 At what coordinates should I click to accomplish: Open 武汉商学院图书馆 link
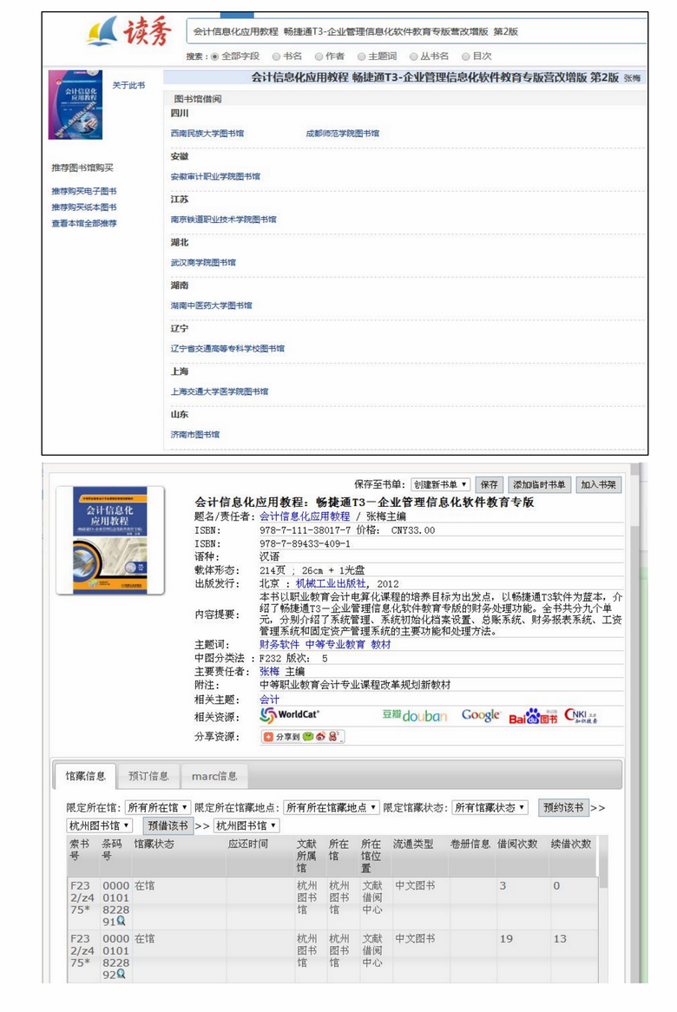(x=203, y=262)
